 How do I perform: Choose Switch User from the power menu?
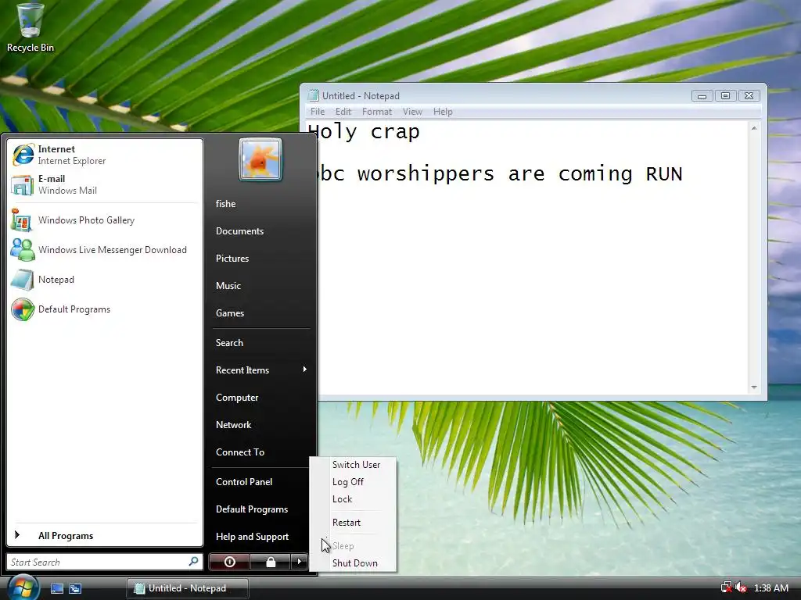356,465
